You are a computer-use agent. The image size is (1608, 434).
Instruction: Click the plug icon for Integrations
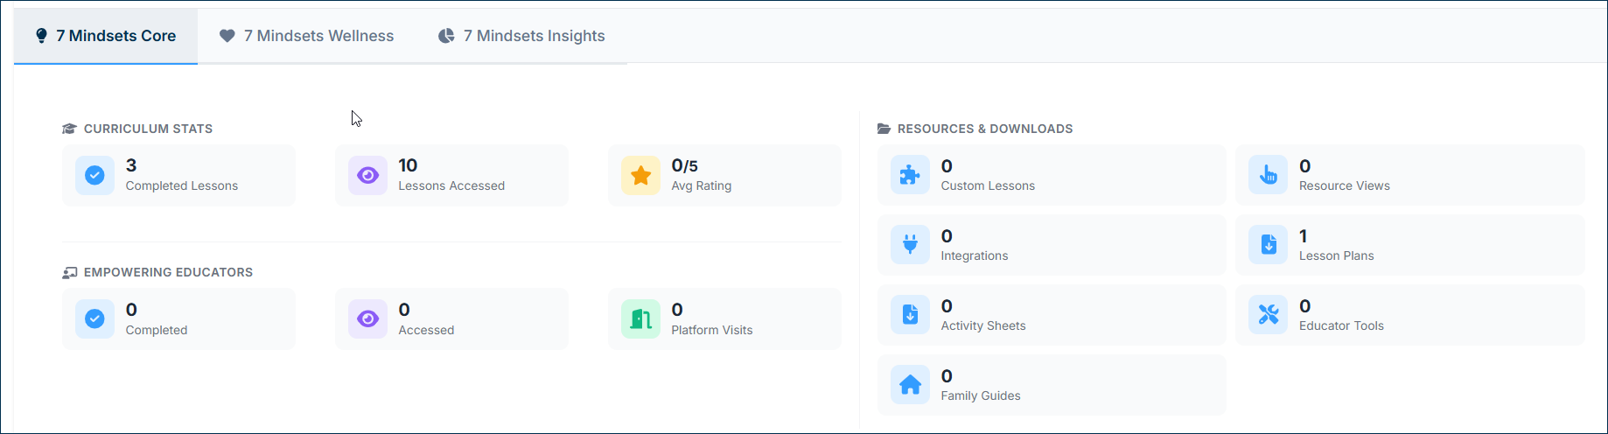[910, 245]
